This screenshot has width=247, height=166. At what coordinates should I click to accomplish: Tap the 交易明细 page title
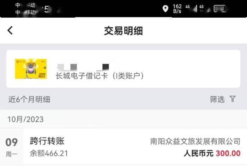coord(123,31)
